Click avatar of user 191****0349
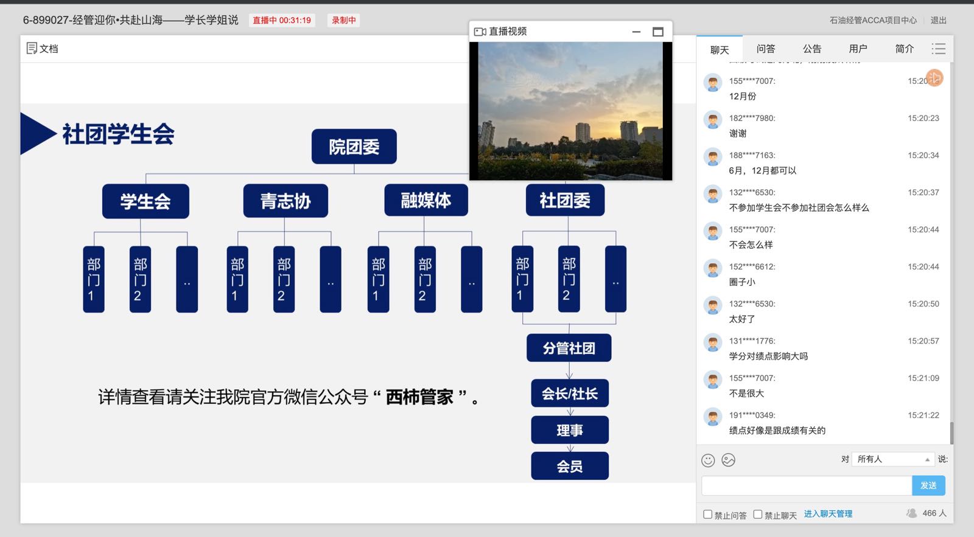This screenshot has width=974, height=537. click(712, 417)
